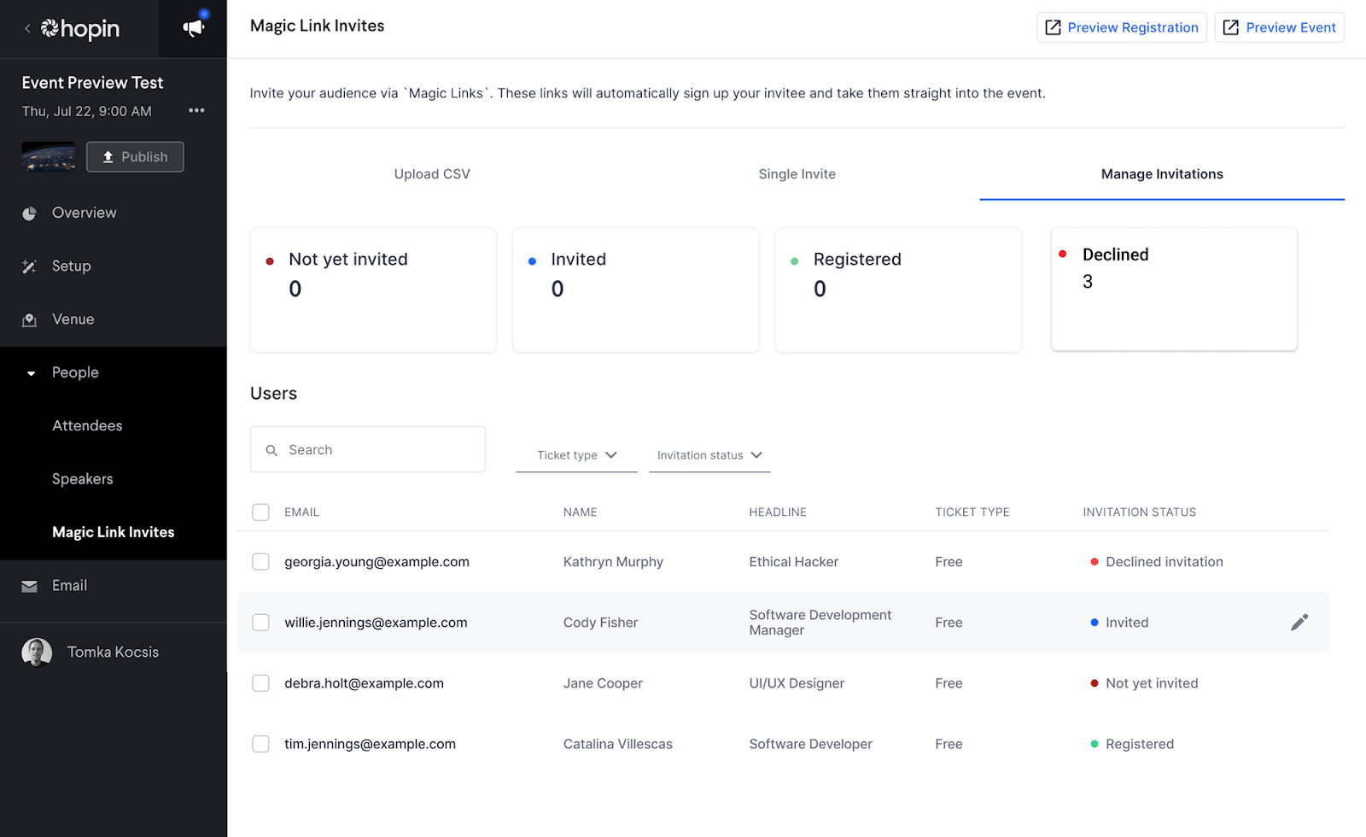This screenshot has width=1366, height=837.
Task: Open the Tomka Kocsis account name
Action: tap(113, 653)
